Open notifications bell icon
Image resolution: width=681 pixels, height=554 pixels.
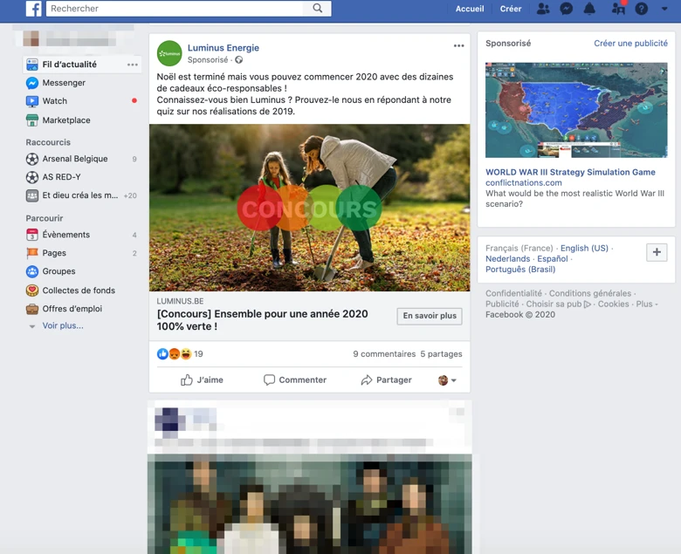589,9
